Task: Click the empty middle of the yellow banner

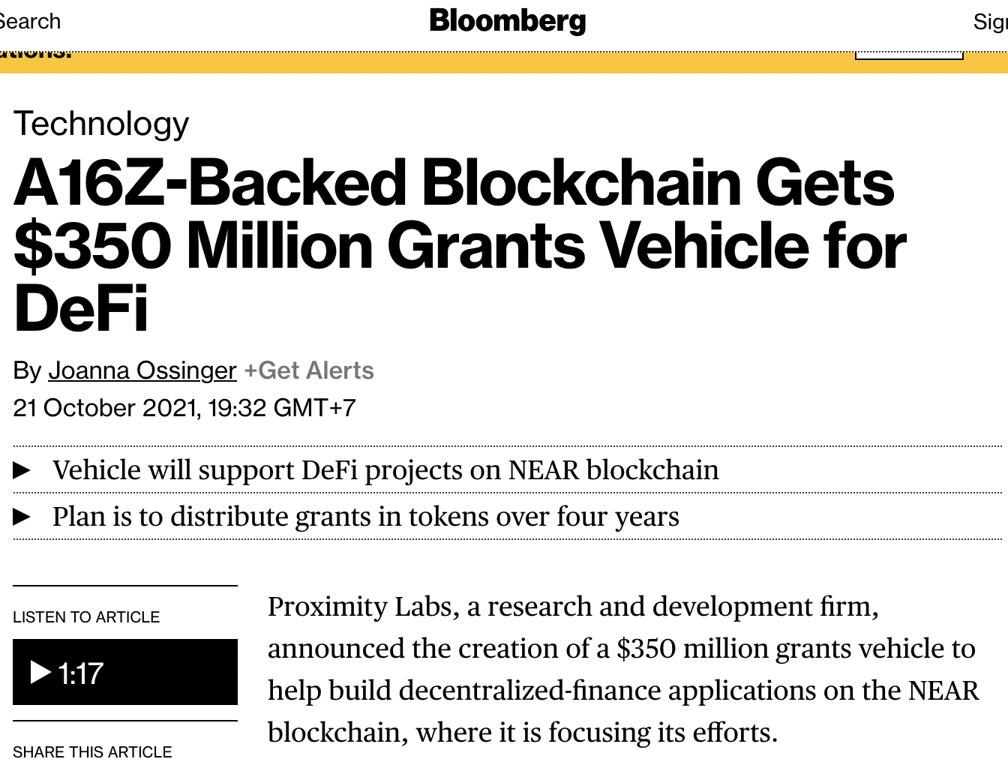Action: point(465,63)
